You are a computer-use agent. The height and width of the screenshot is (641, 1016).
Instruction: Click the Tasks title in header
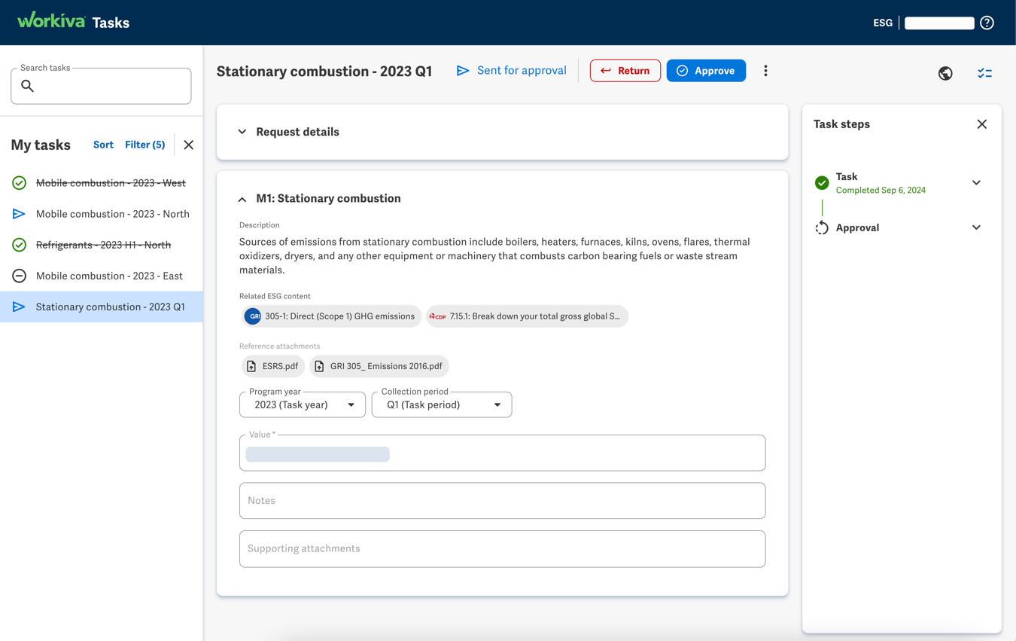[x=111, y=23]
